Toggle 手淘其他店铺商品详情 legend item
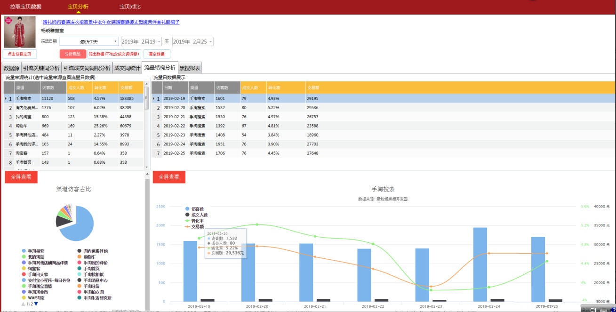The image size is (616, 312). [45, 263]
